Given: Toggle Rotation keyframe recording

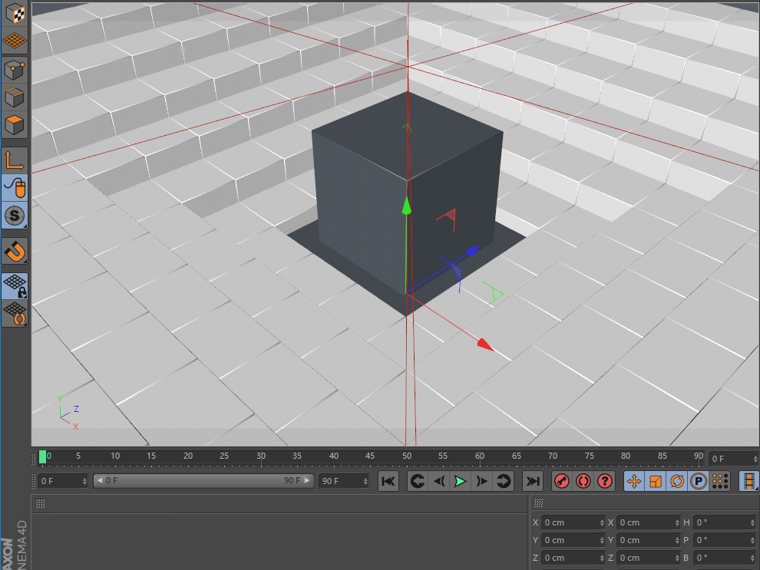Looking at the screenshot, I should 676,481.
